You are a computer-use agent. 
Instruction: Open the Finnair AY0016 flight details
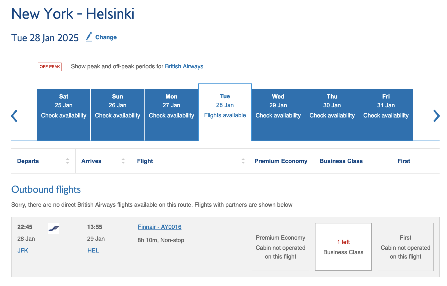tap(160, 227)
